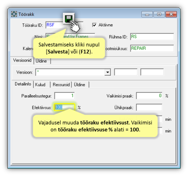Viewport: 188px width, 176px height.
Task: Toggle the Aktiivne checkbox
Action: 94,25
